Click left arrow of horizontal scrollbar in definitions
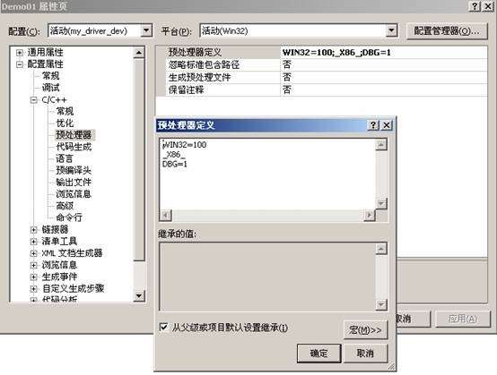Screen dimensions: 497x375 click(x=166, y=216)
